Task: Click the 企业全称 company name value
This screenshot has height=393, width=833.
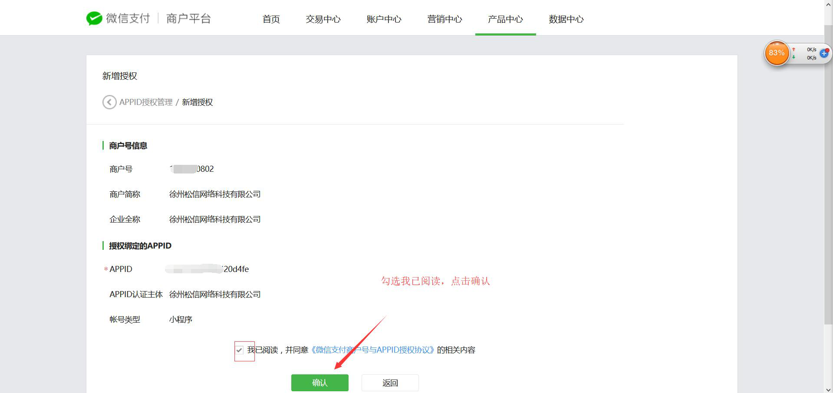Action: tap(215, 219)
